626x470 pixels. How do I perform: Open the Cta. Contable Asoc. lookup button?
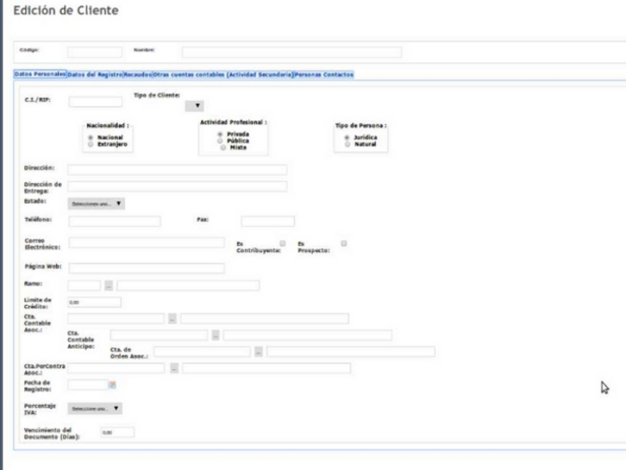(172, 318)
